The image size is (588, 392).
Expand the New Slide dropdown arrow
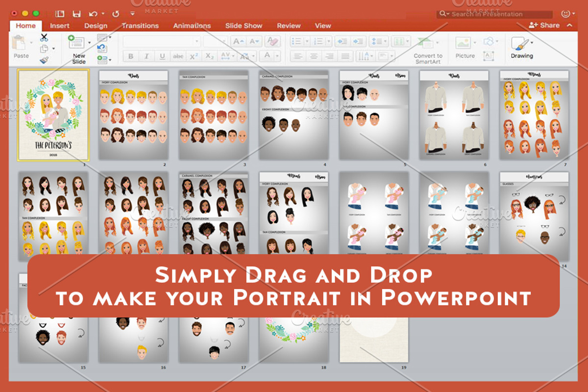pos(89,43)
